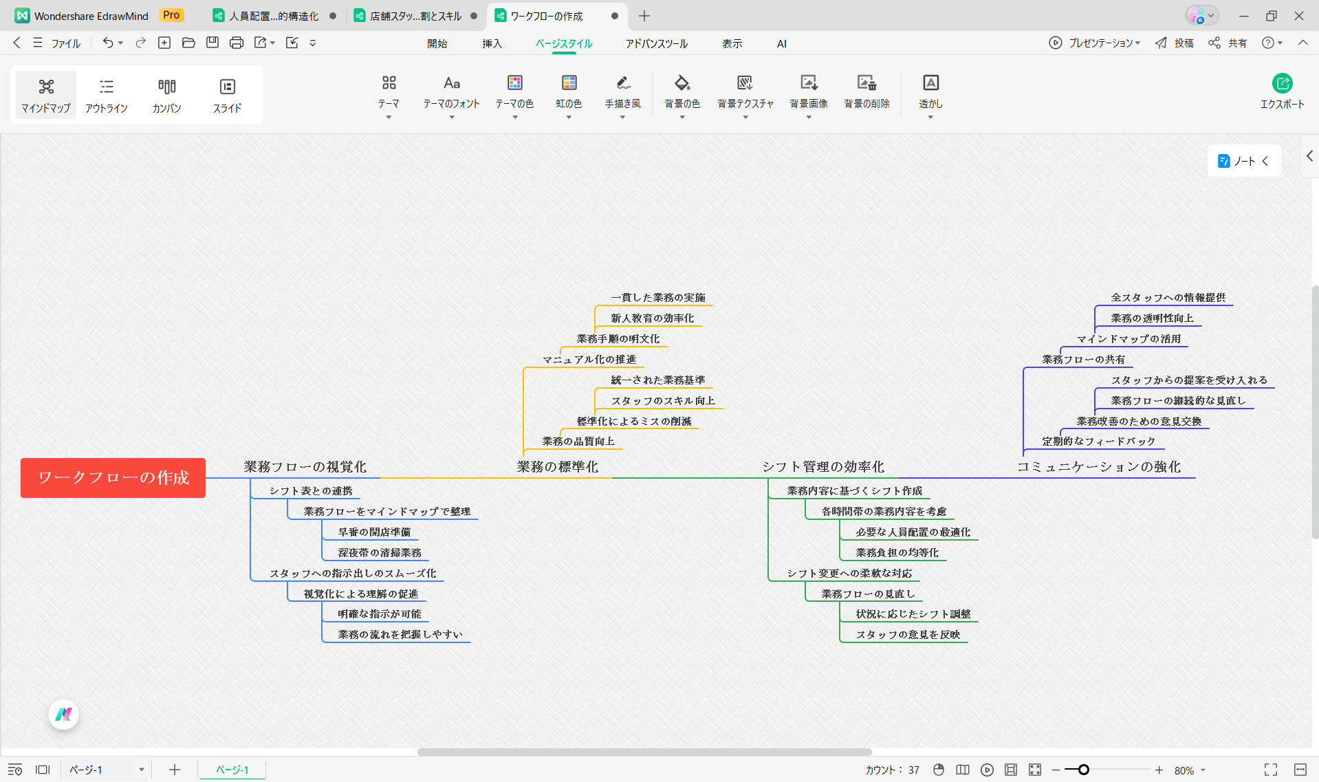1319x782 pixels.
Task: Select the ワークフローの作成 central topic
Action: pyautogui.click(x=112, y=477)
